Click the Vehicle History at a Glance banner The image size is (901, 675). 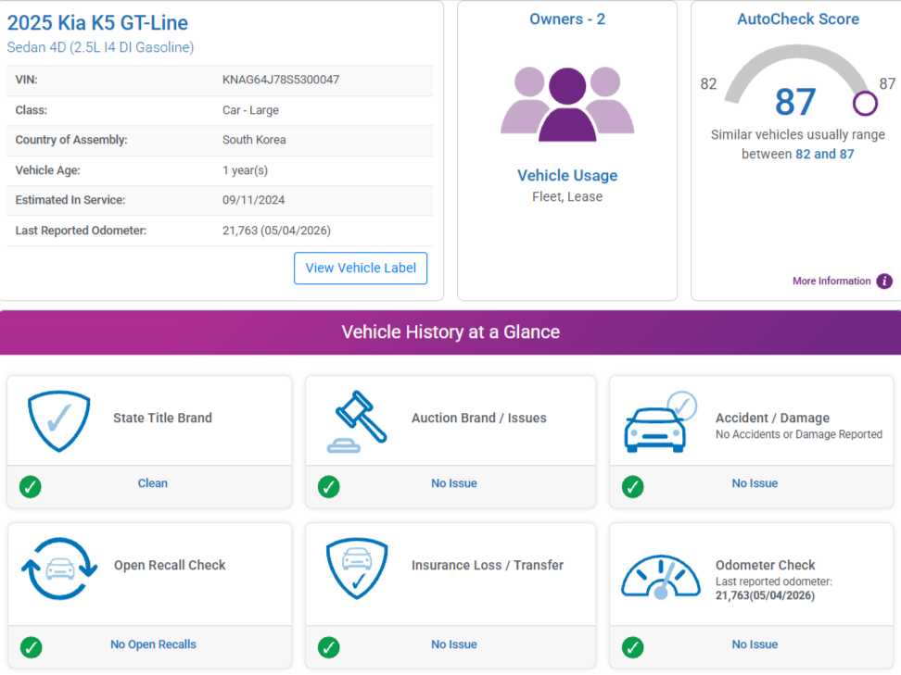(450, 332)
